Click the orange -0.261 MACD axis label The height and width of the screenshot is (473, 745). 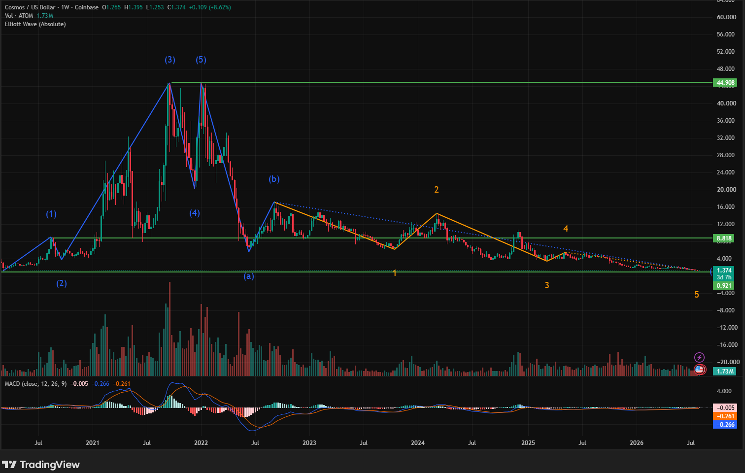click(x=725, y=416)
